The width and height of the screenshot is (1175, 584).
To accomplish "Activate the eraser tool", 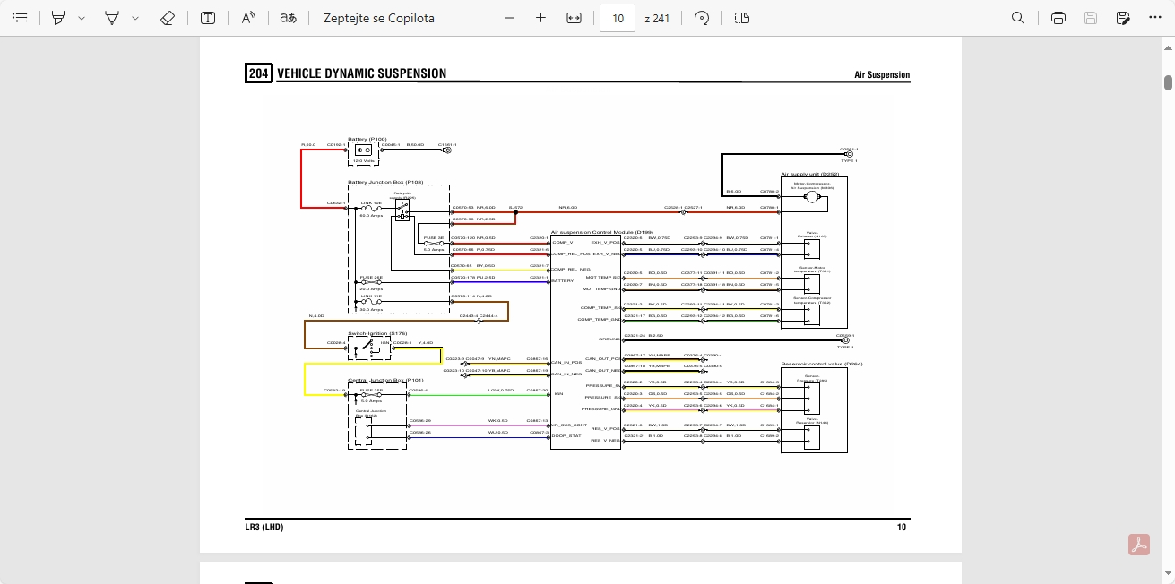I will pyautogui.click(x=167, y=18).
